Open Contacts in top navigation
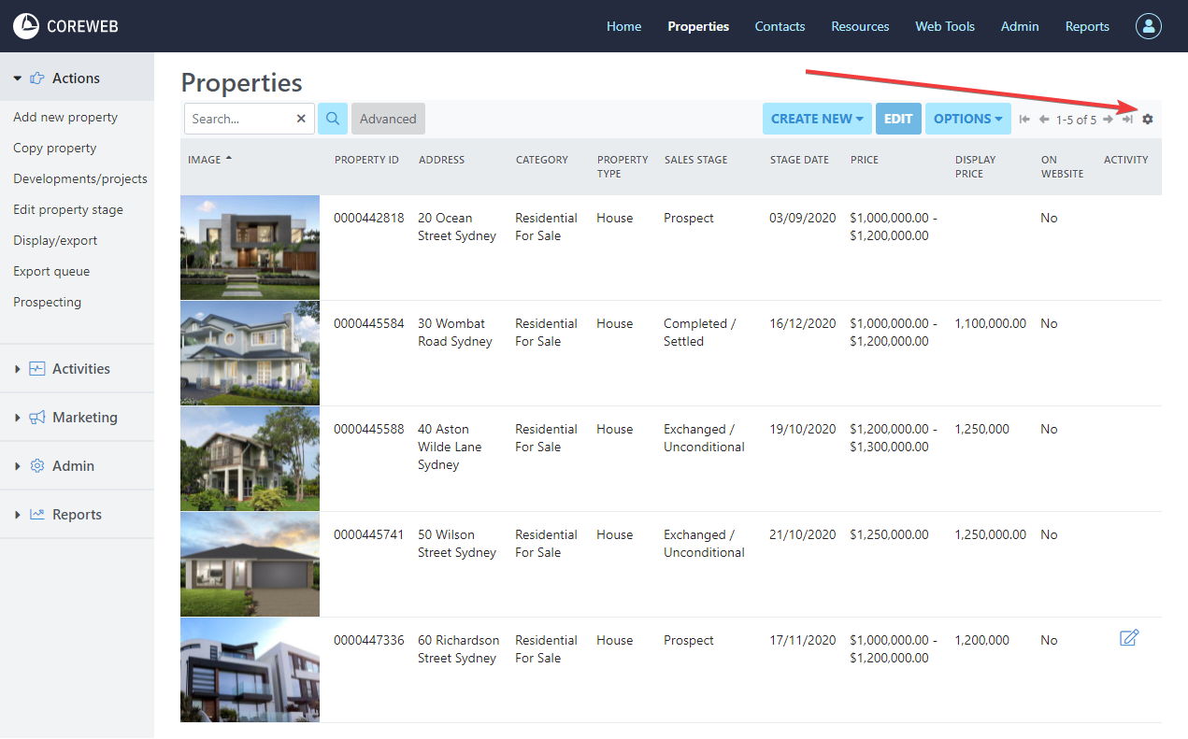This screenshot has width=1188, height=739. [780, 26]
